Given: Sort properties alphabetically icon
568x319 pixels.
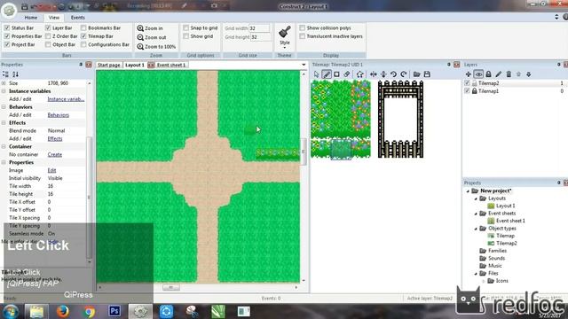Looking at the screenshot, I should pos(15,74).
